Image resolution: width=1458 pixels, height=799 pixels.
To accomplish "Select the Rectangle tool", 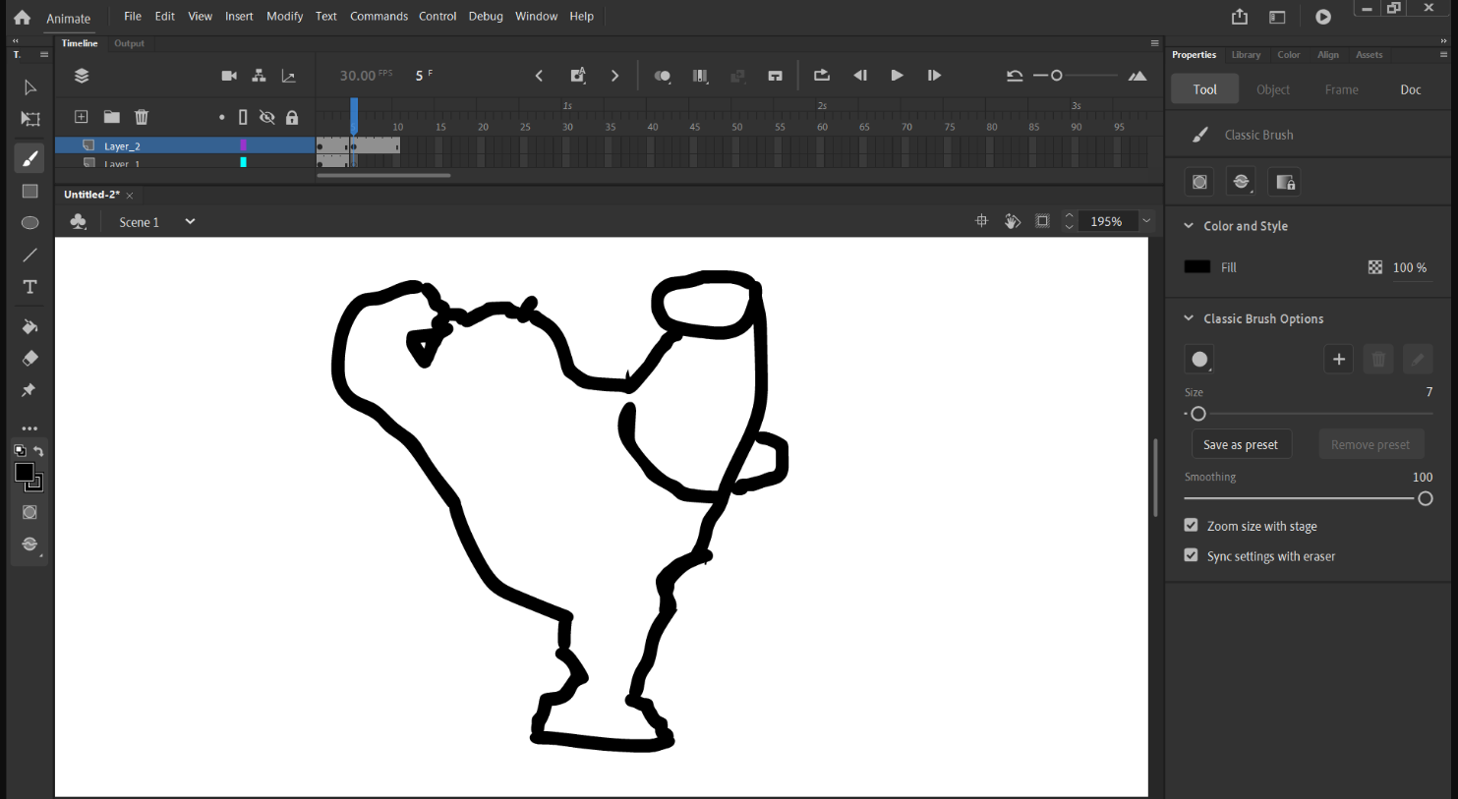I will (x=29, y=191).
